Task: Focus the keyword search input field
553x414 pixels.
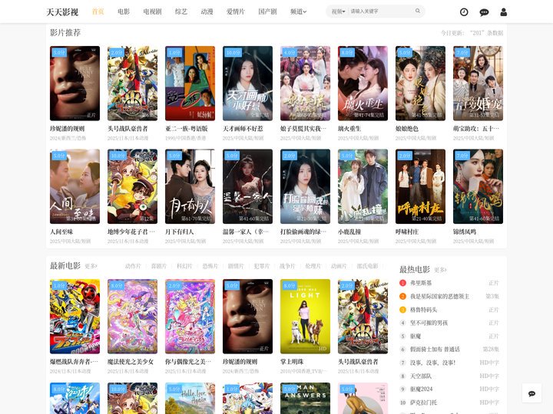Action: 381,11
